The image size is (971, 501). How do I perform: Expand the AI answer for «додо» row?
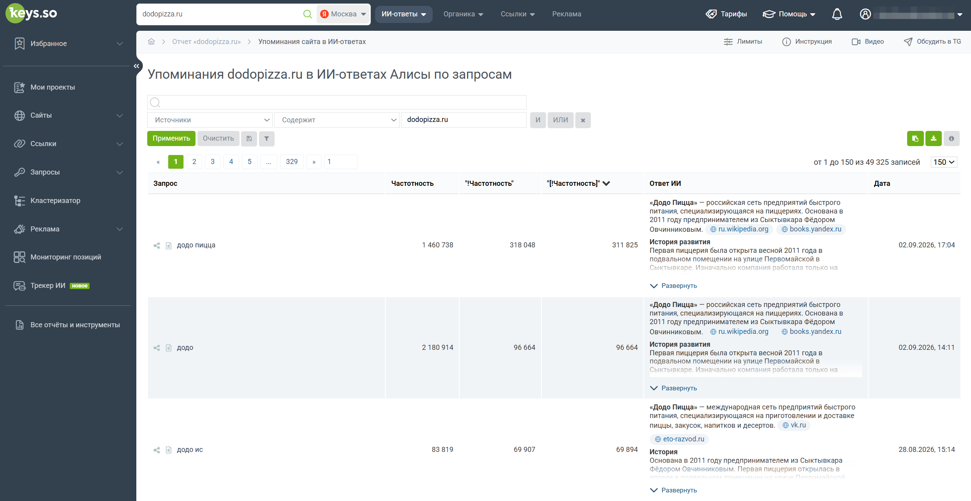673,388
